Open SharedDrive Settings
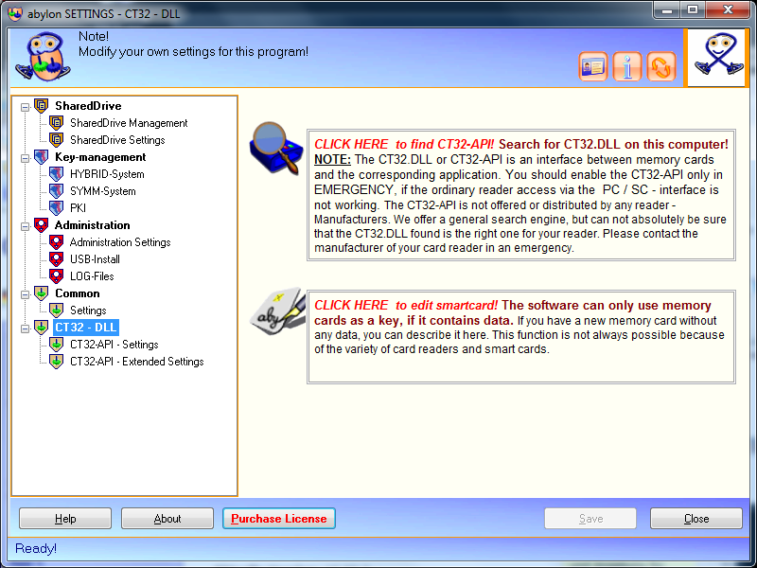The image size is (757, 568). point(117,139)
